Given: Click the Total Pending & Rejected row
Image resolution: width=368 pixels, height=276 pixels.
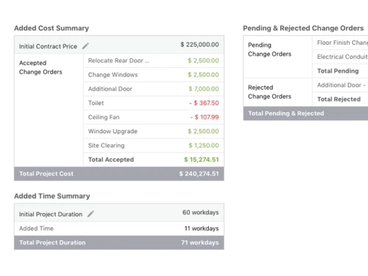Looking at the screenshot, I should 305,113.
